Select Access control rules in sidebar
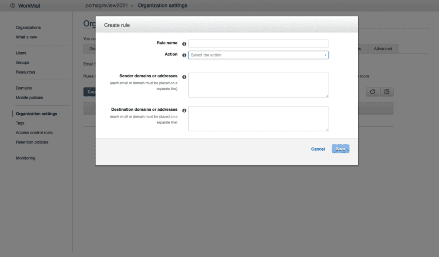This screenshot has width=439, height=257. [x=34, y=133]
